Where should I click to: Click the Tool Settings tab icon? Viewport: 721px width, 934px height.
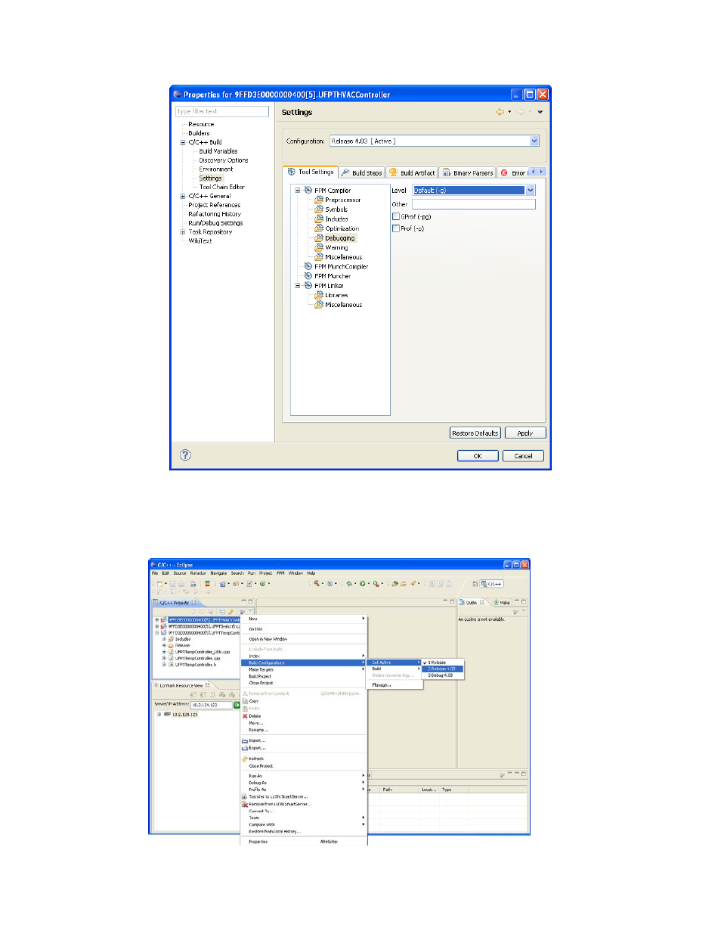[x=292, y=172]
